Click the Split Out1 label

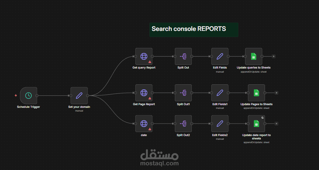click(x=183, y=104)
